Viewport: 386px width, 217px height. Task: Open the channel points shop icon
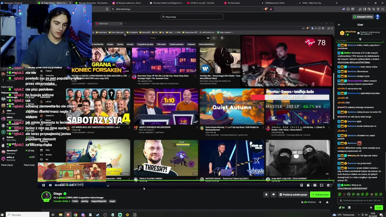[x=349, y=207]
